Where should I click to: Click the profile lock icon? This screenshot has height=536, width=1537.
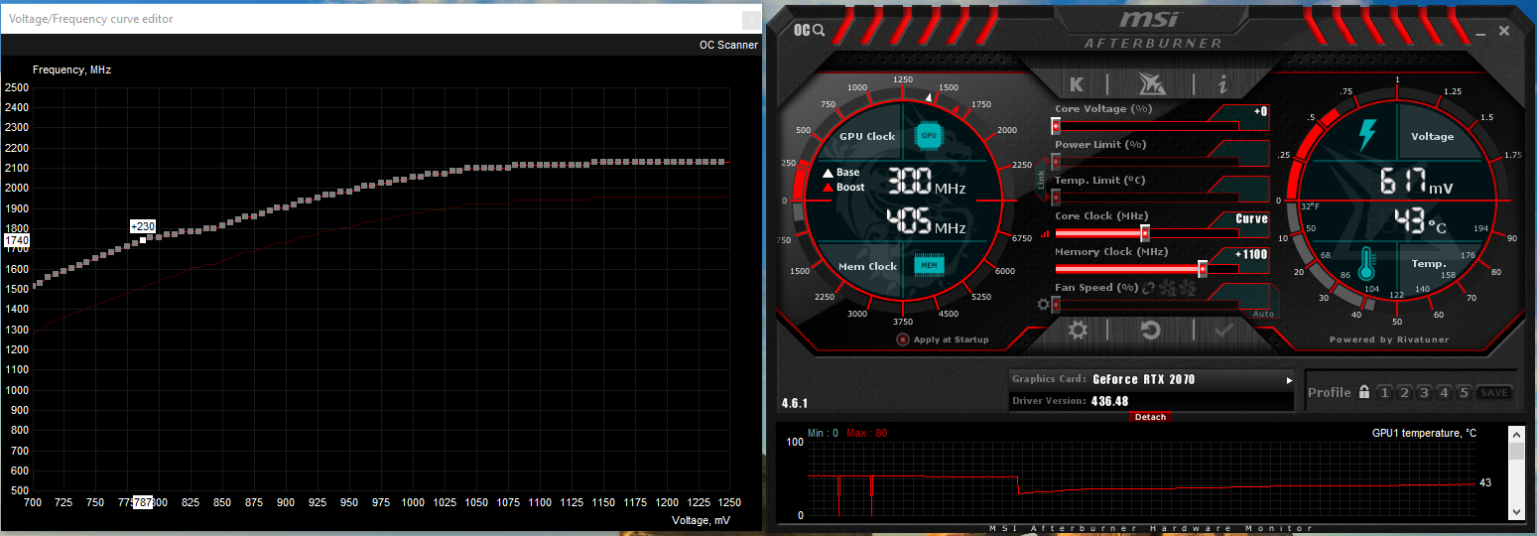tap(1364, 392)
